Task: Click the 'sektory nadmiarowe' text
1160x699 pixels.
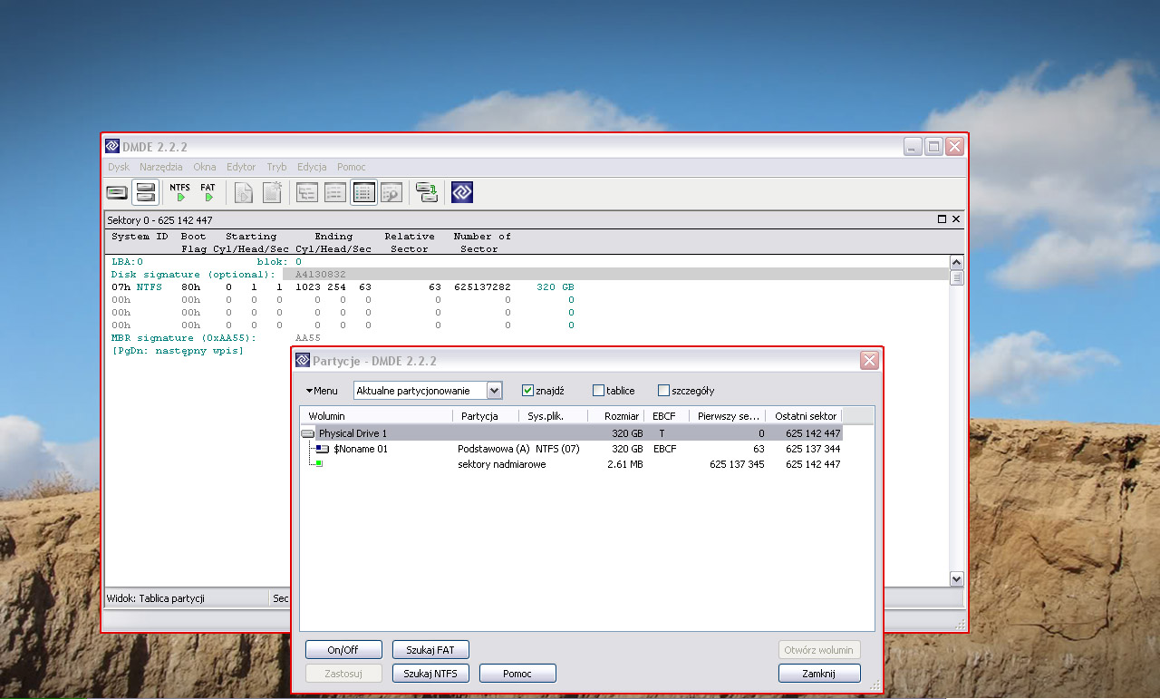Action: pyautogui.click(x=502, y=464)
